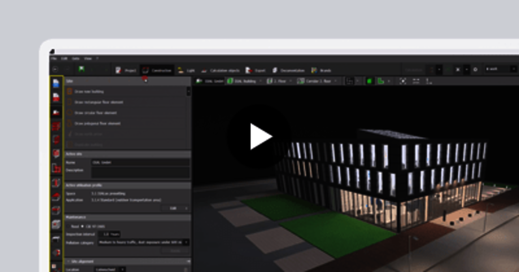
Task: Play the video overlay
Action: pos(259,136)
